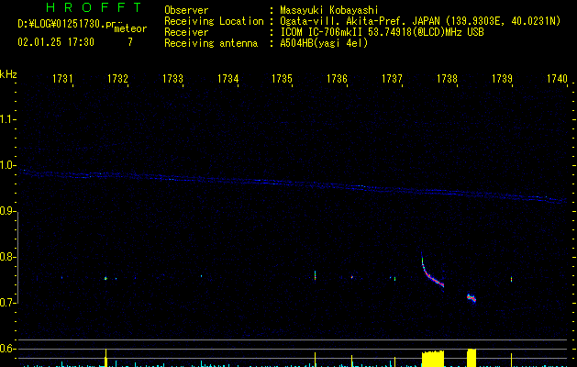Click the vertical echo streak between 1735 and 1736
Image resolution: width=577 pixels, height=367 pixels.
pos(315,275)
